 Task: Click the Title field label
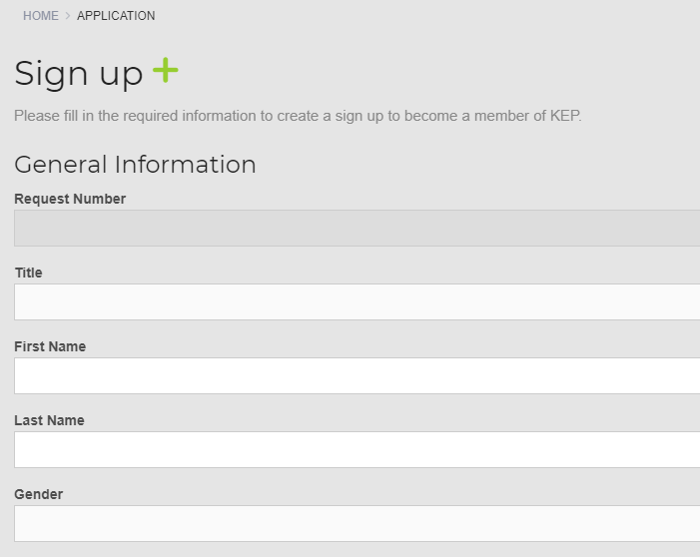click(28, 273)
